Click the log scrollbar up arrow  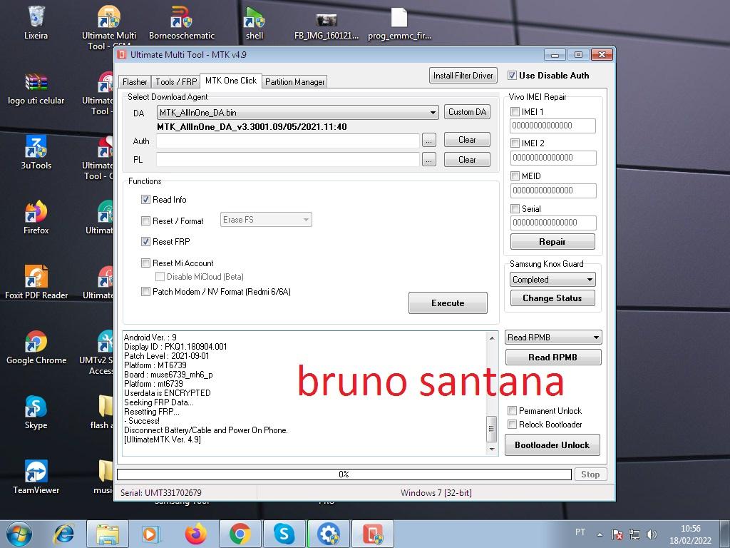[x=492, y=338]
